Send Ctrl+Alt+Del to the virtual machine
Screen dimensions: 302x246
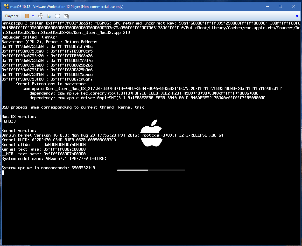(41, 16)
